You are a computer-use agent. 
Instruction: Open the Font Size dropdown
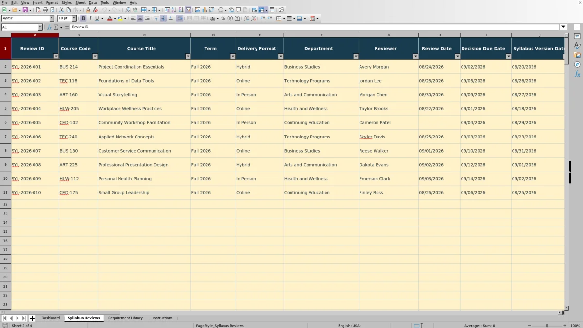74,18
